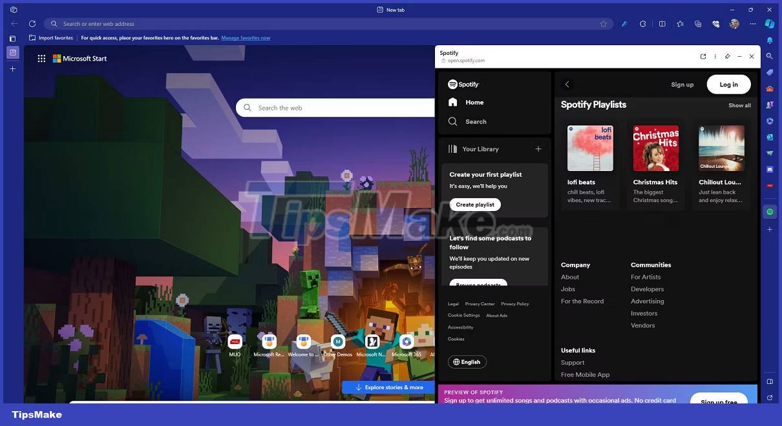Screen dimensions: 782x426
Task: Open Spotify in a new tab via external-link icon
Action: 703,56
